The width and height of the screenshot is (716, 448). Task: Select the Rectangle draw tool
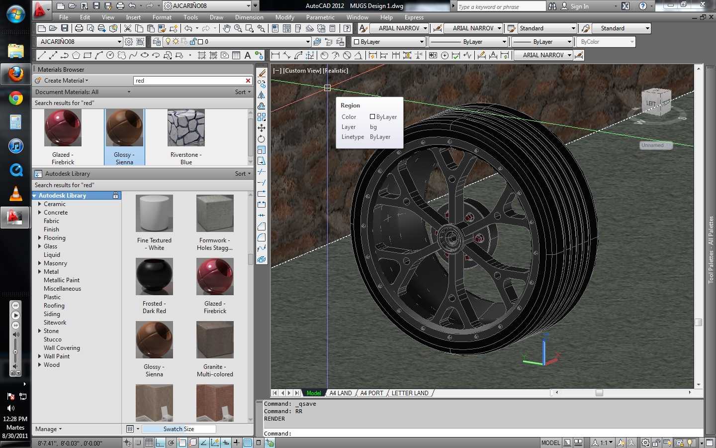pos(88,55)
